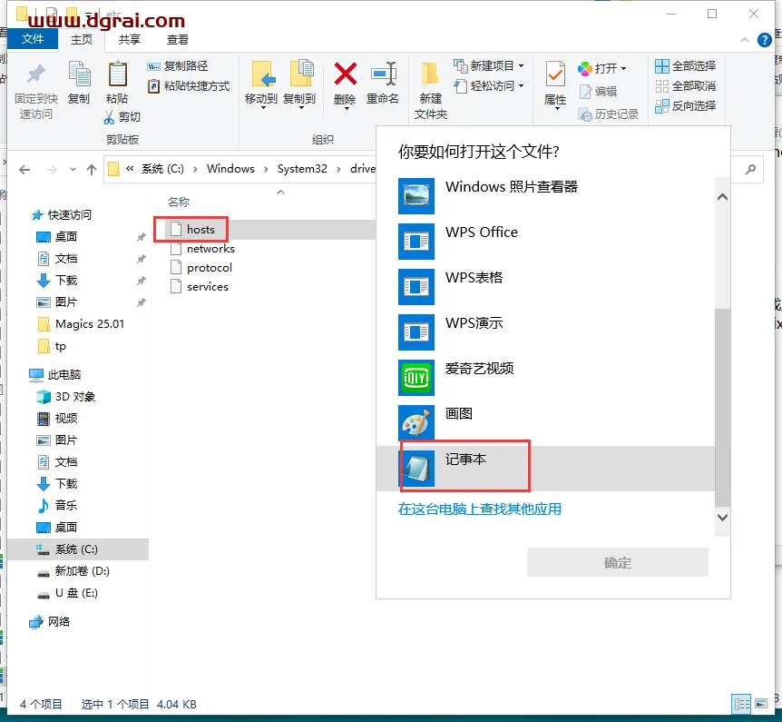Switch to details view in status bar

741,705
